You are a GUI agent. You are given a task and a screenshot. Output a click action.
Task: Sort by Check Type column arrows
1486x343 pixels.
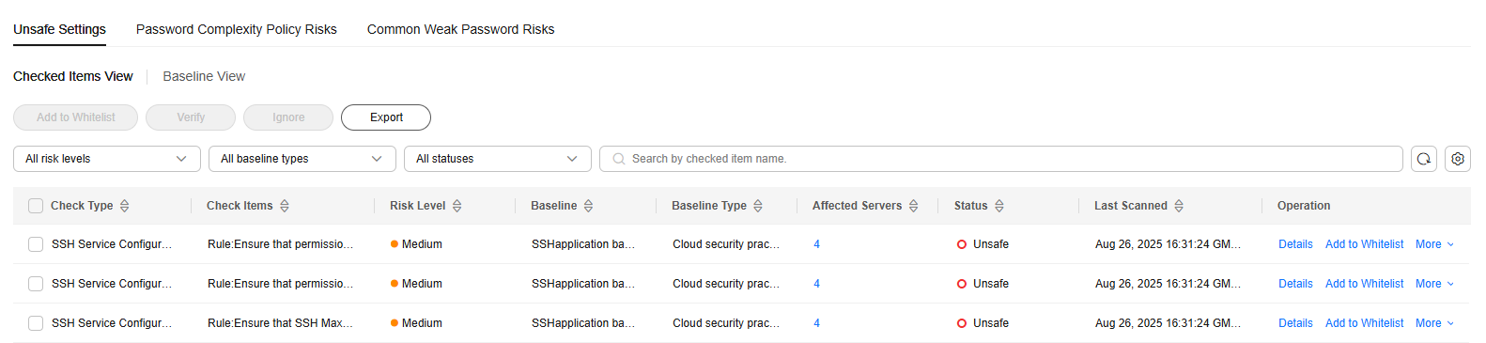click(x=124, y=206)
